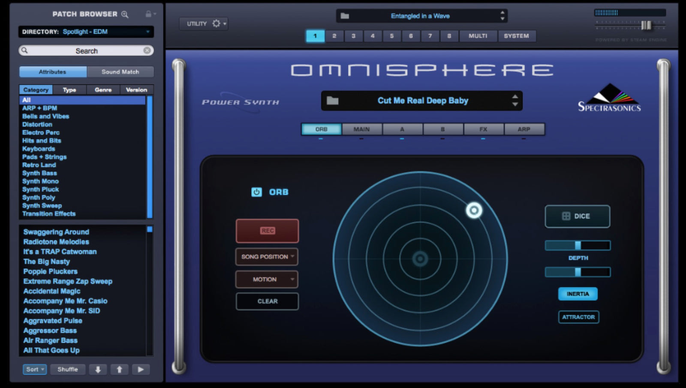
Task: Select the Version attribute column
Action: click(x=136, y=90)
